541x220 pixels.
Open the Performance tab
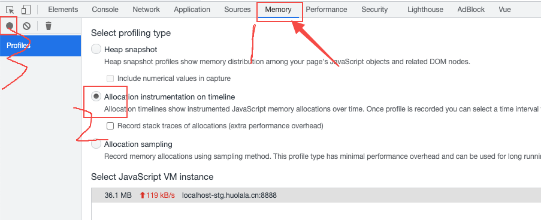tap(327, 10)
